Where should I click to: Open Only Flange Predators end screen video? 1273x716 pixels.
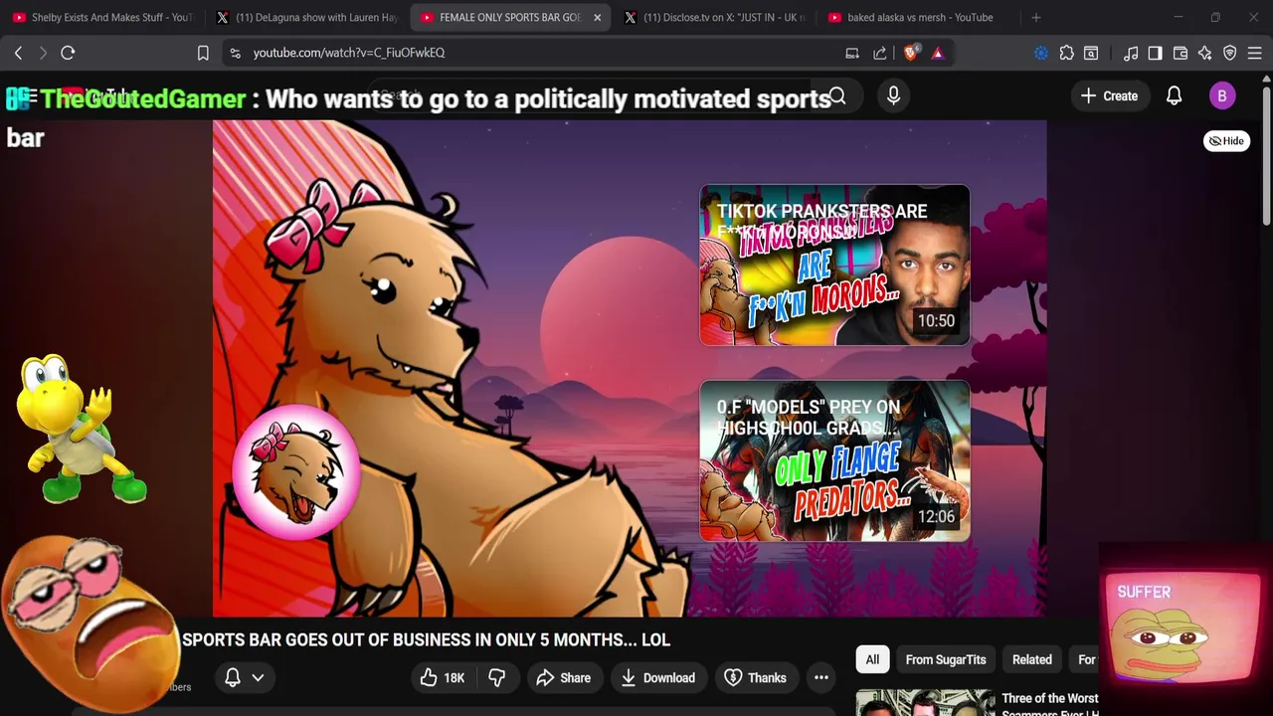click(834, 460)
